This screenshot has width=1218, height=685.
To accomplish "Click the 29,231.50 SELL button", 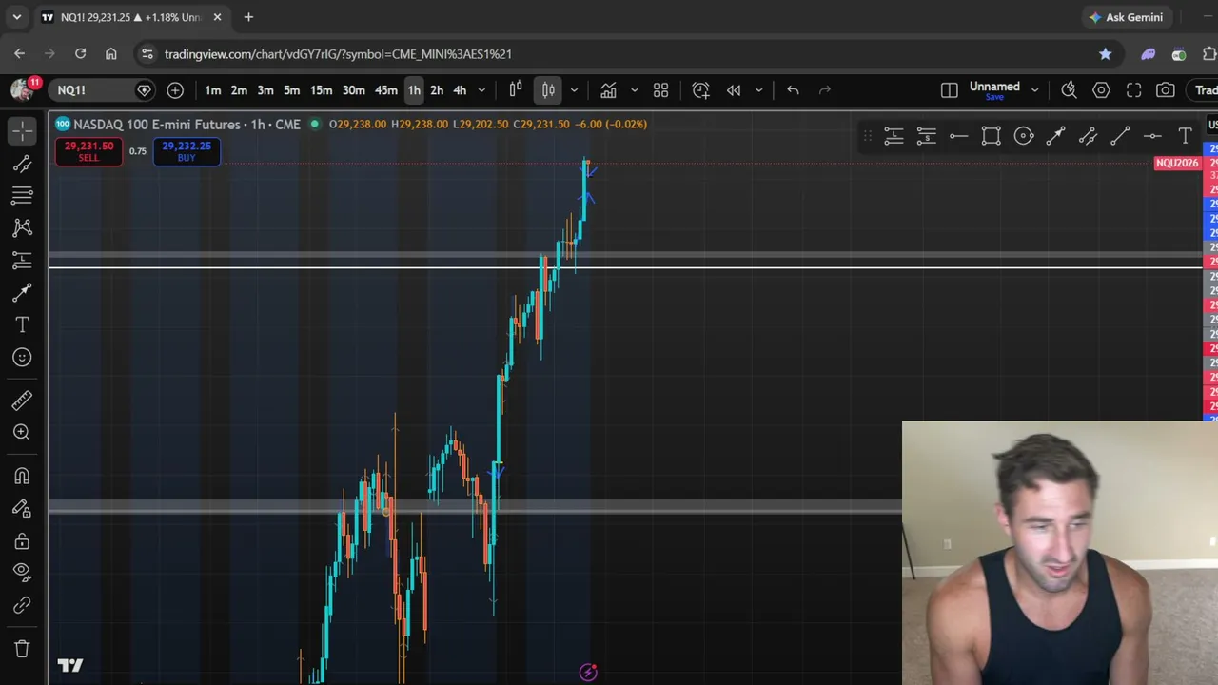I will (x=88, y=151).
